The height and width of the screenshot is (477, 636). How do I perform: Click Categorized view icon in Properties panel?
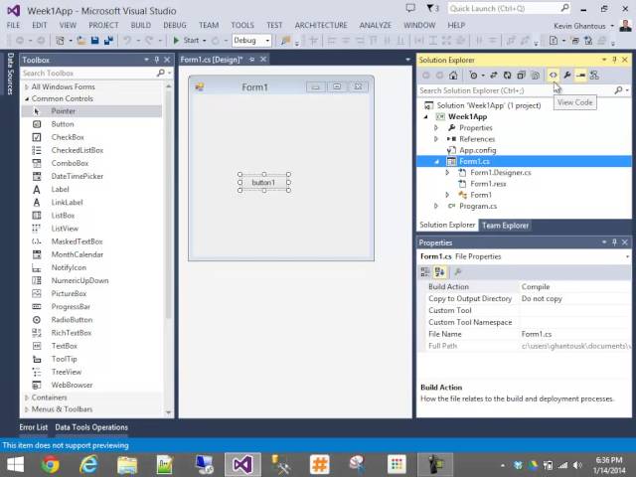pyautogui.click(x=425, y=272)
